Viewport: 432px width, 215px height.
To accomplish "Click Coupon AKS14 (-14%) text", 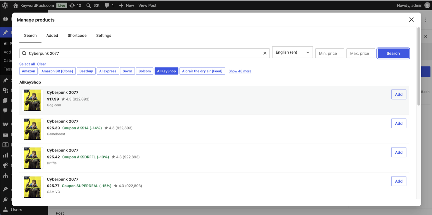I will [82, 128].
